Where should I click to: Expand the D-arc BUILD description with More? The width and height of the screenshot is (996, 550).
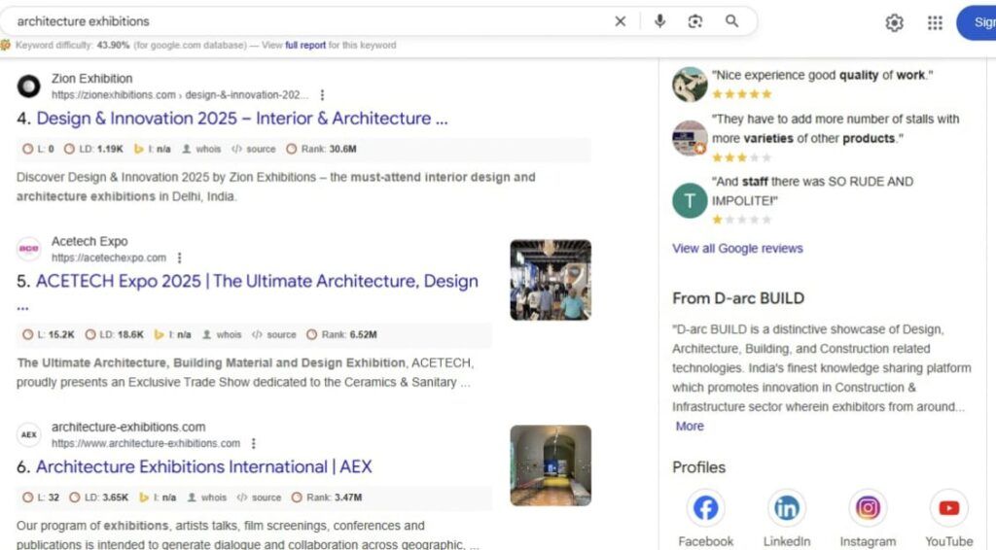(689, 427)
